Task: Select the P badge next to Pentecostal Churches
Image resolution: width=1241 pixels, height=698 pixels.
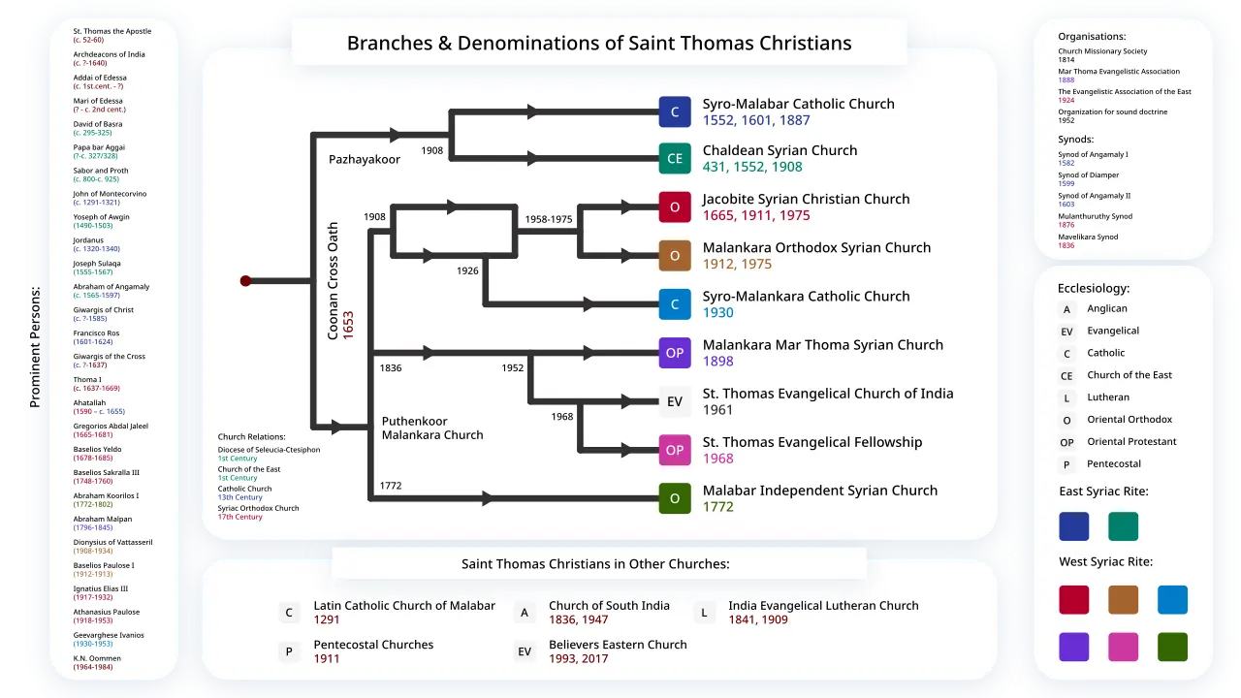Action: pos(289,651)
